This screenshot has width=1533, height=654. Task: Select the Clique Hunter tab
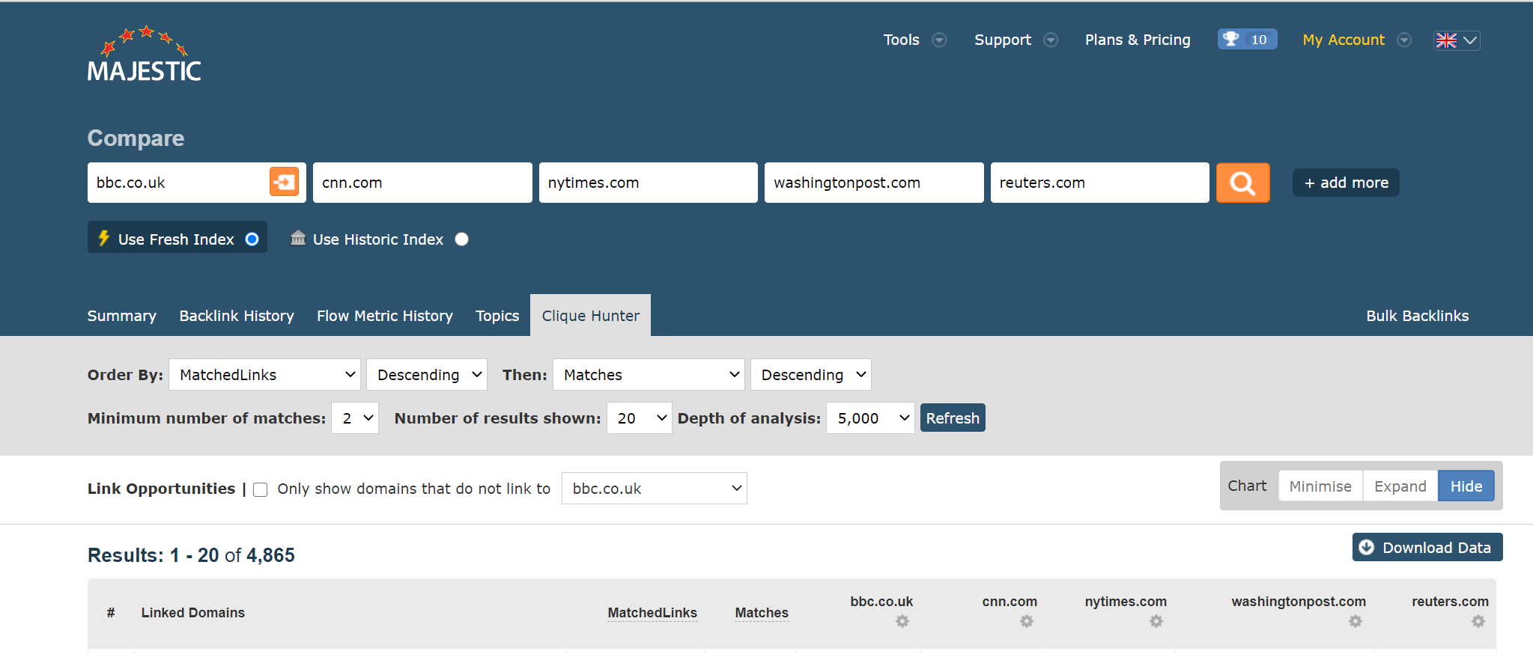pyautogui.click(x=591, y=316)
